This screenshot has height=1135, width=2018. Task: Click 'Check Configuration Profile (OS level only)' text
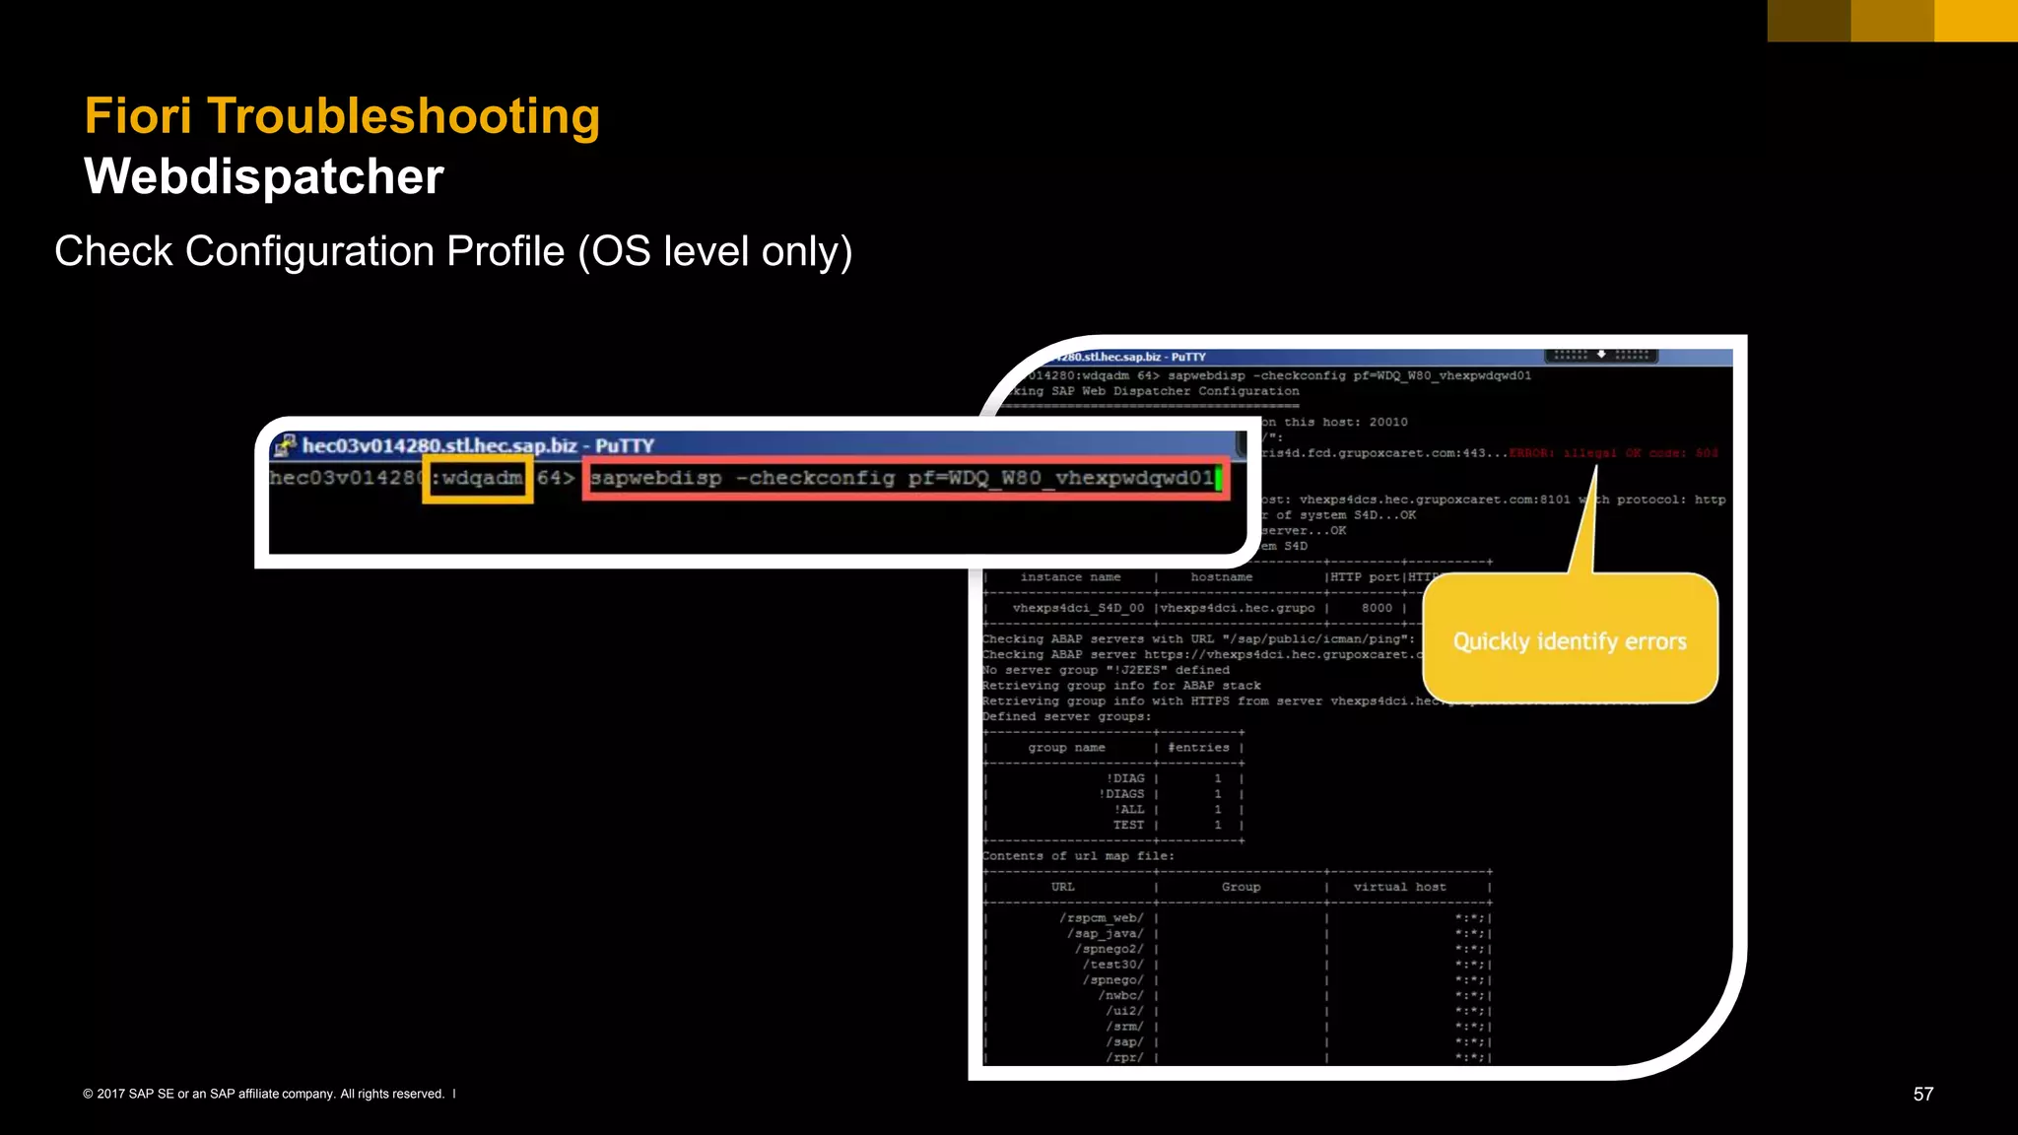pos(453,251)
